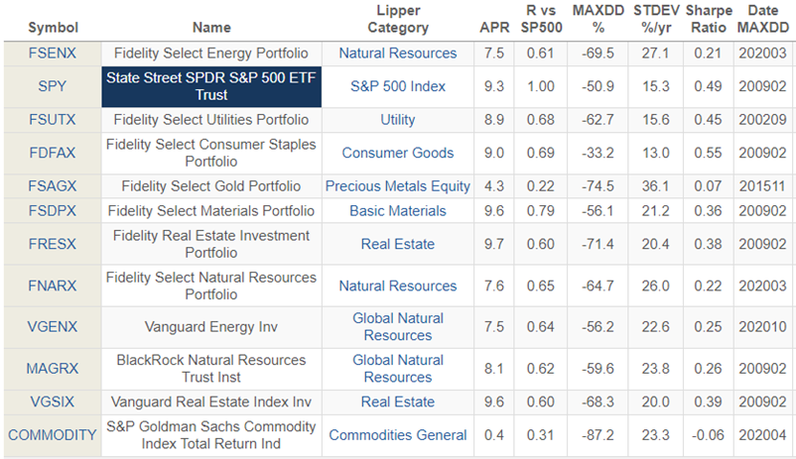
Task: Open the S&P 500 Index category link
Action: (397, 86)
